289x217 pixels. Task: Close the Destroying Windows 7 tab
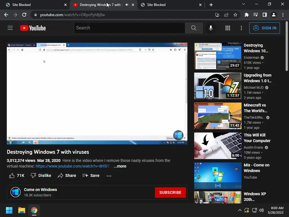coord(133,5)
